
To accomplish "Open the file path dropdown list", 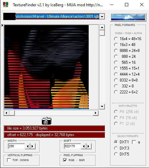I will [x=102, y=17].
